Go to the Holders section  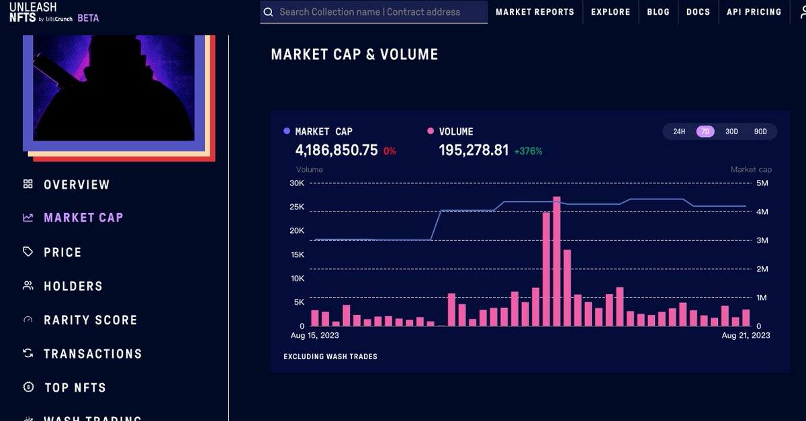click(73, 286)
